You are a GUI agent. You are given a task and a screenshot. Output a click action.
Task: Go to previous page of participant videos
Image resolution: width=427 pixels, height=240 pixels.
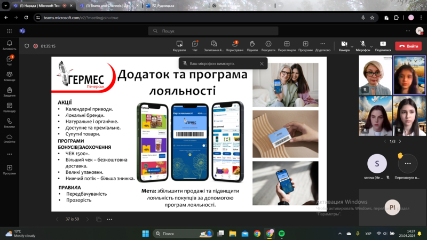pos(385,141)
